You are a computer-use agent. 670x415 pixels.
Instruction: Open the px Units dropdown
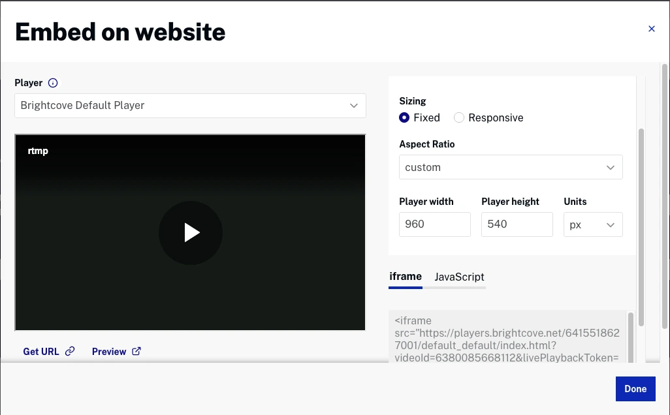pos(593,224)
